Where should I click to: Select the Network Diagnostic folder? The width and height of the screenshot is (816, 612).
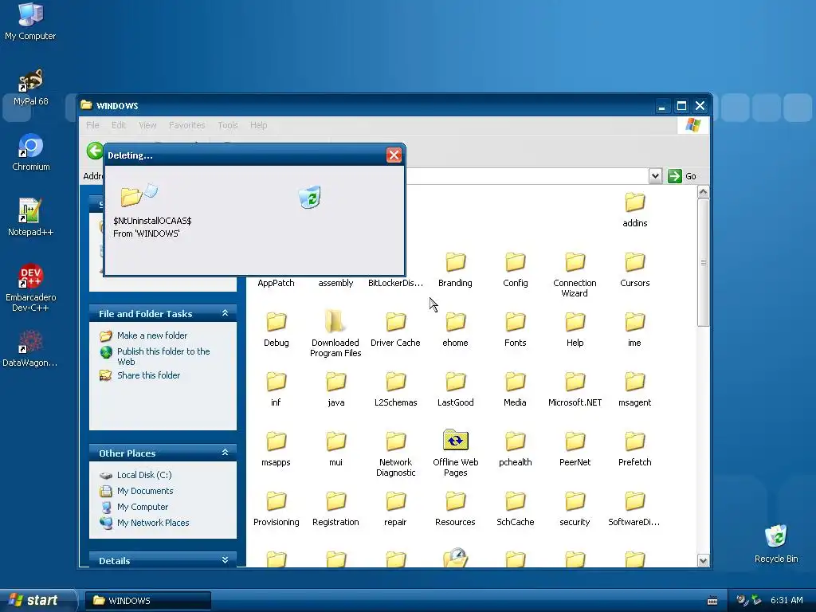coord(395,453)
